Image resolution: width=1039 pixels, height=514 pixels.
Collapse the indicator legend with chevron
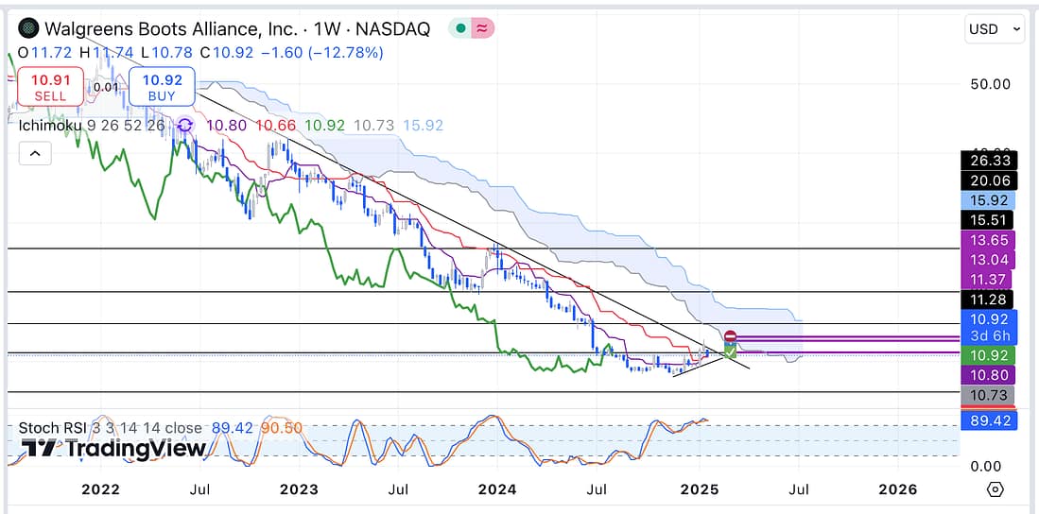click(x=34, y=152)
